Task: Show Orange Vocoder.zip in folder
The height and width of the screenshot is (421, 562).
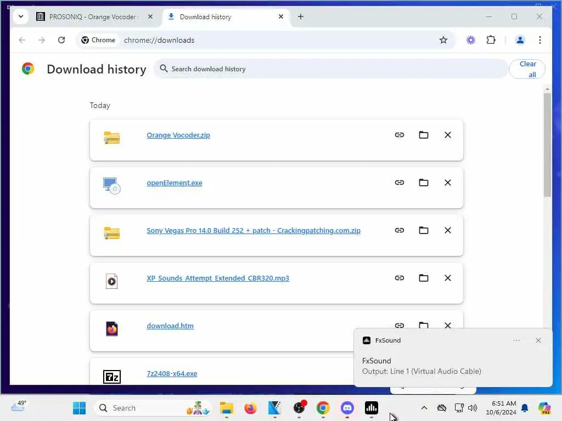Action: pos(424,135)
